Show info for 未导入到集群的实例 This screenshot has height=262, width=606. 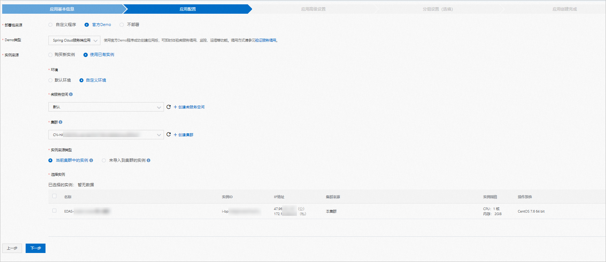(148, 160)
